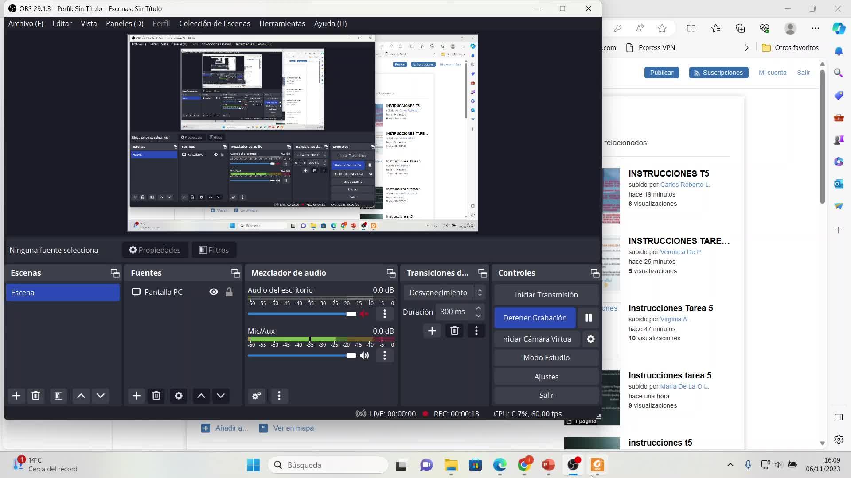Open Colección de Escenas menu
The image size is (851, 478).
click(x=215, y=23)
